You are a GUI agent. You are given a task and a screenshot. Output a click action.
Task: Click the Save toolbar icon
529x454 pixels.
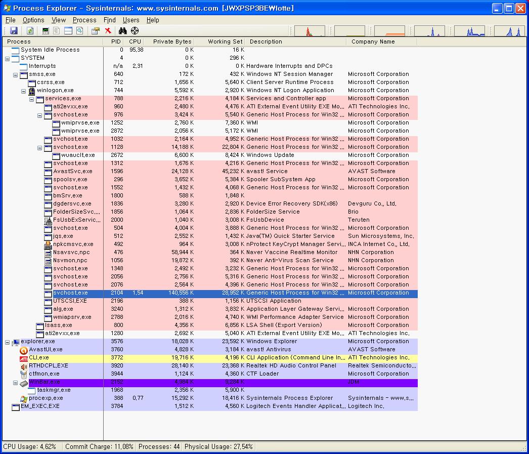coord(14,31)
